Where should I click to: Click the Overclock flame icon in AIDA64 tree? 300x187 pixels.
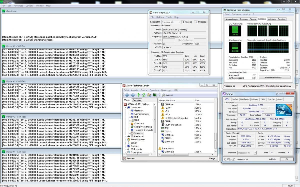tap(132, 123)
